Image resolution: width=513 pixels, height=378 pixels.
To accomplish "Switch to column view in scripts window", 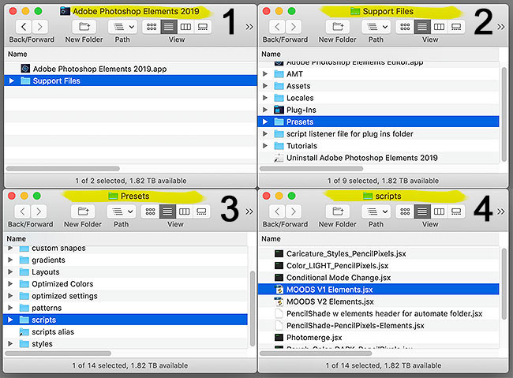I will coord(440,211).
